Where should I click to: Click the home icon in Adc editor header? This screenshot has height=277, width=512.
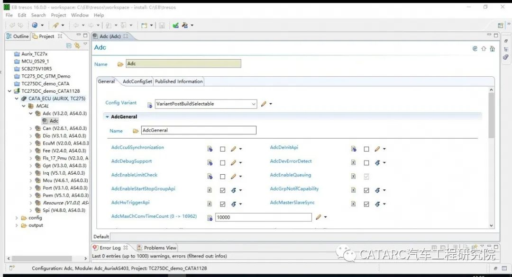point(492,49)
